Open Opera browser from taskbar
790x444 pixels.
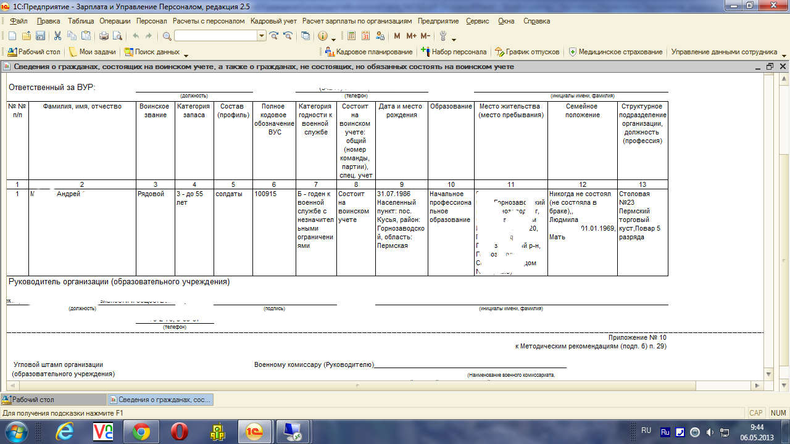pos(179,431)
